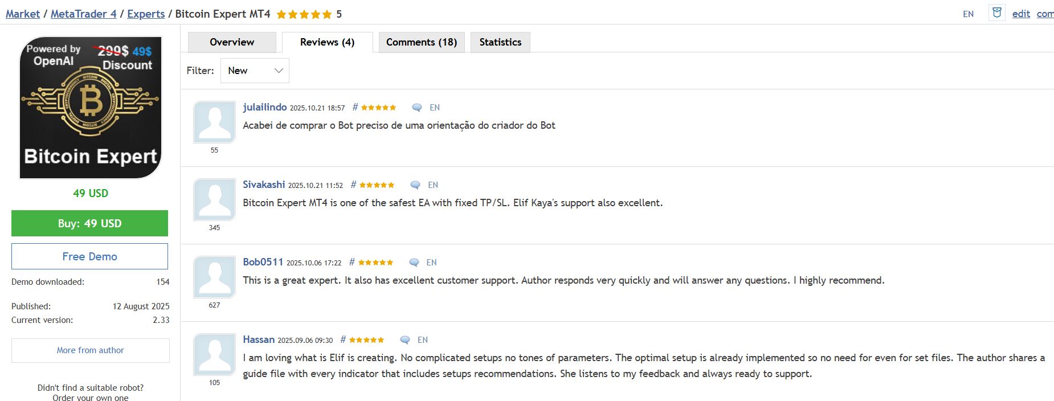The height and width of the screenshot is (401, 1054).
Task: Click the # permalink on Hassan's review
Action: point(343,339)
